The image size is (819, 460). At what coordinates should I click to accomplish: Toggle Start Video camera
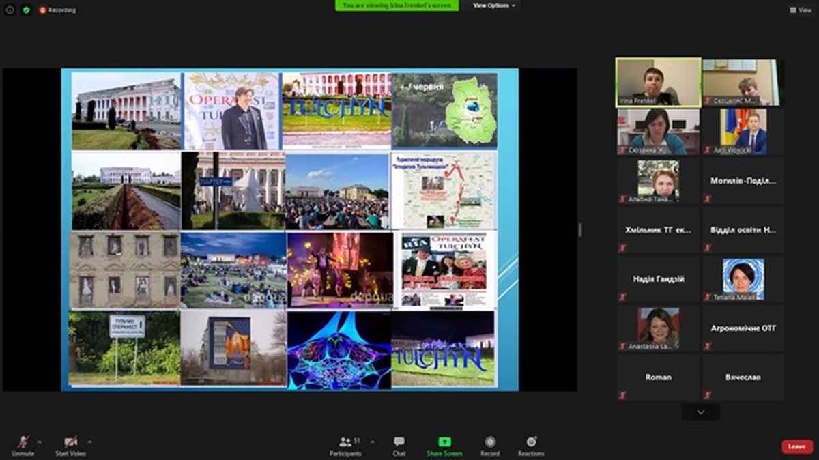coord(71,444)
